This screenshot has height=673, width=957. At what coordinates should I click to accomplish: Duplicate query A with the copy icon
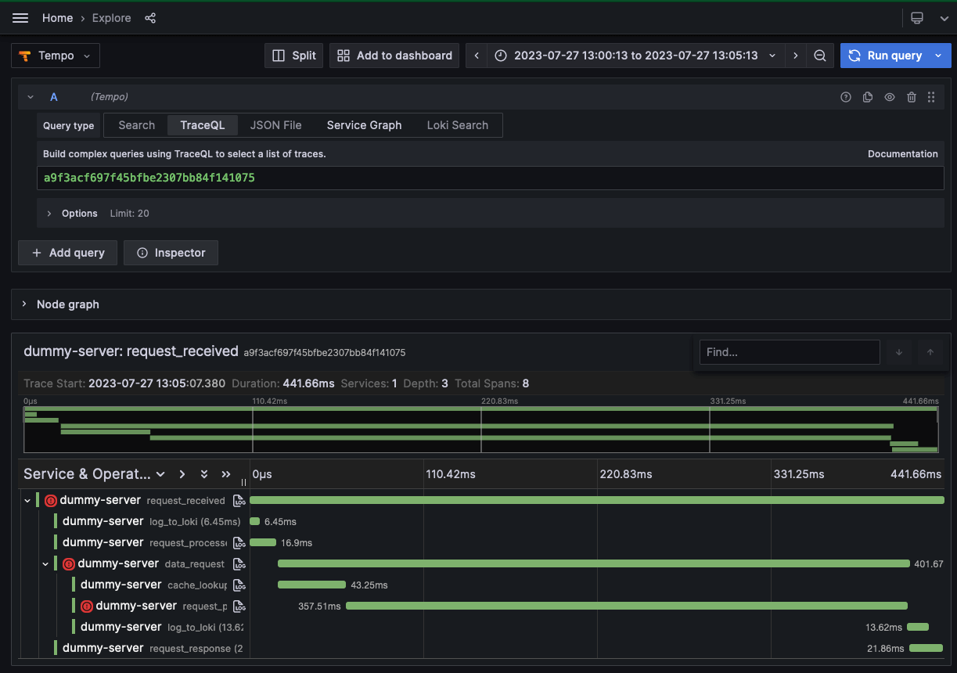pyautogui.click(x=868, y=97)
